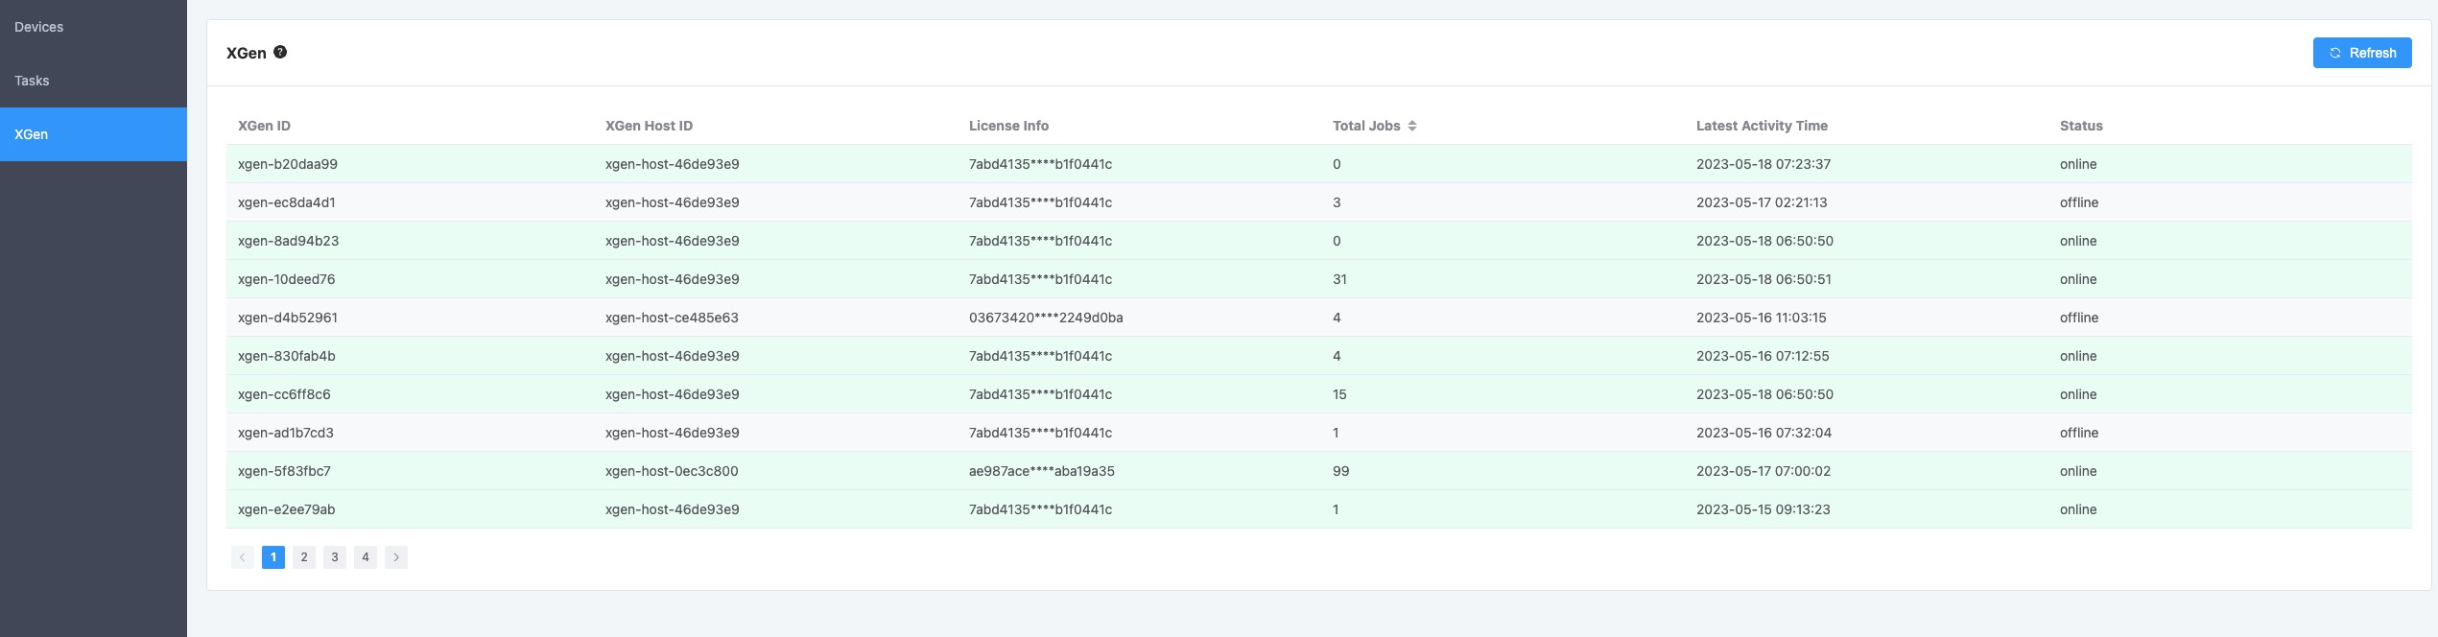Click the XGen Host ID column header
2438x637 pixels.
[649, 126]
